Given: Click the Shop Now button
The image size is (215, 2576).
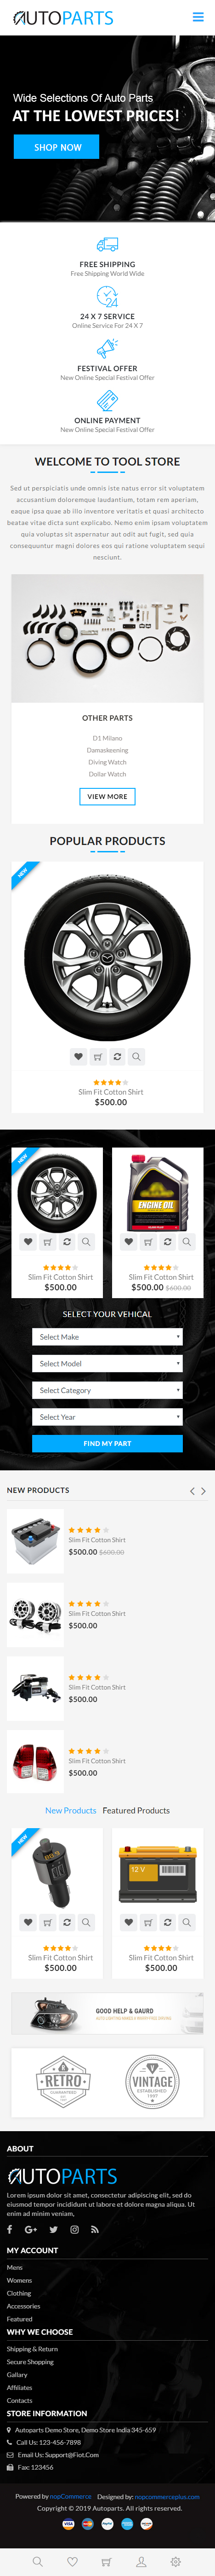Looking at the screenshot, I should pyautogui.click(x=57, y=147).
